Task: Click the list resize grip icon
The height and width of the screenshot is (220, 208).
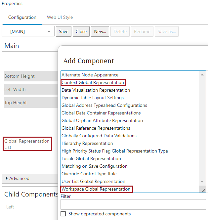Action: coord(203,190)
